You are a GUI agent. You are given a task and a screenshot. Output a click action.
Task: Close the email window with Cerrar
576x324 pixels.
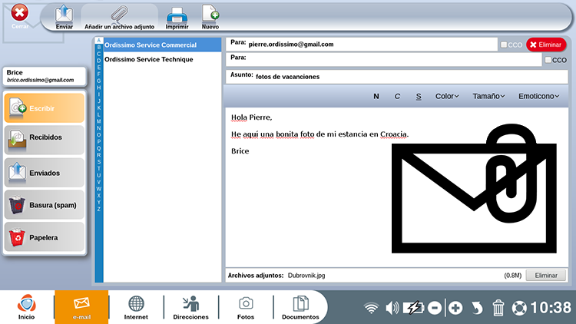[x=19, y=16]
